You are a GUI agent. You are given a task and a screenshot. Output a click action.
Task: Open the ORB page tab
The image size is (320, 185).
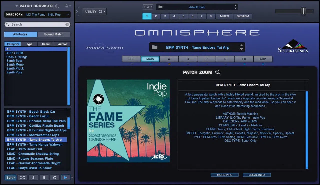[x=131, y=59]
